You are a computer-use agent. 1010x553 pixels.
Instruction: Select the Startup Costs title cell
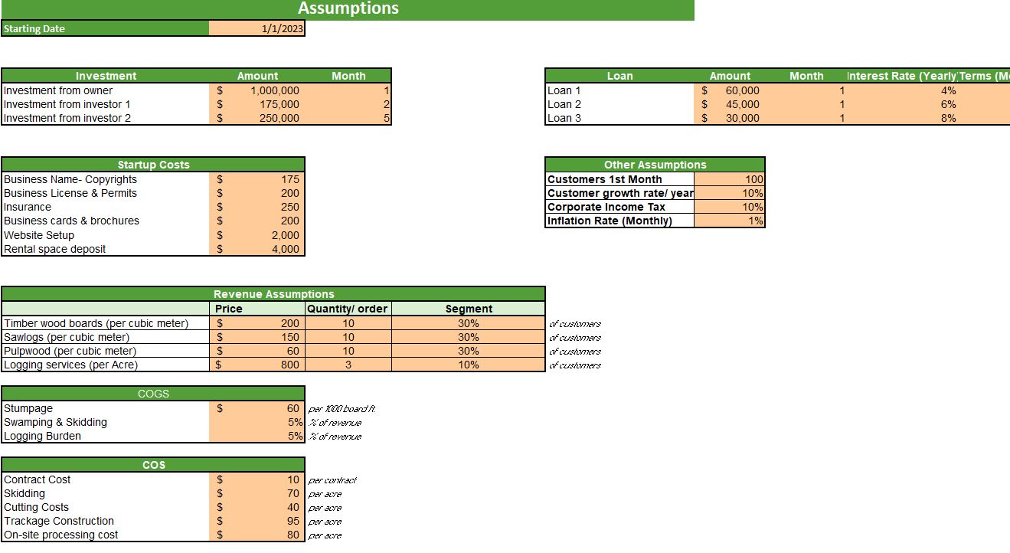click(153, 164)
